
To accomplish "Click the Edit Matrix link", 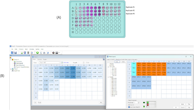I will click(66, 63).
